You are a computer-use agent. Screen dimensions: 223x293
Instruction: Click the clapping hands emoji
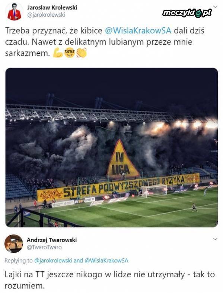point(82,53)
